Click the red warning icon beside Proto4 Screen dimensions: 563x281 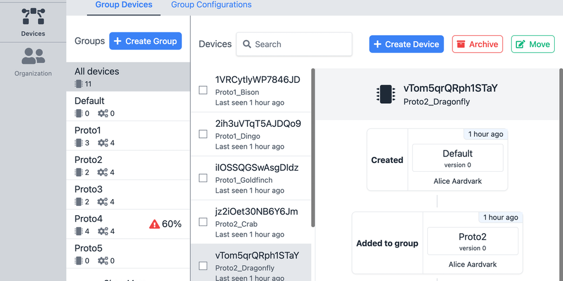click(154, 224)
